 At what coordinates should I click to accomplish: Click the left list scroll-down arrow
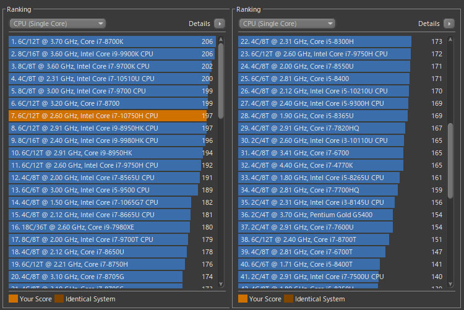pos(221,284)
